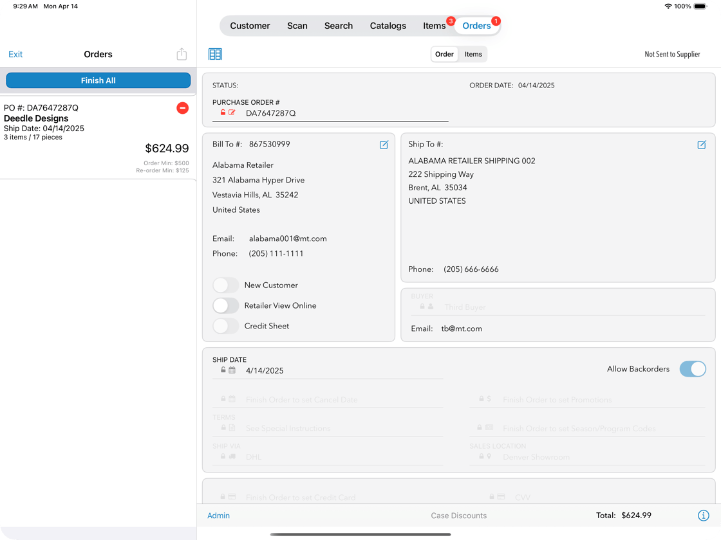Click the lock icon beside Ship Date

(223, 370)
